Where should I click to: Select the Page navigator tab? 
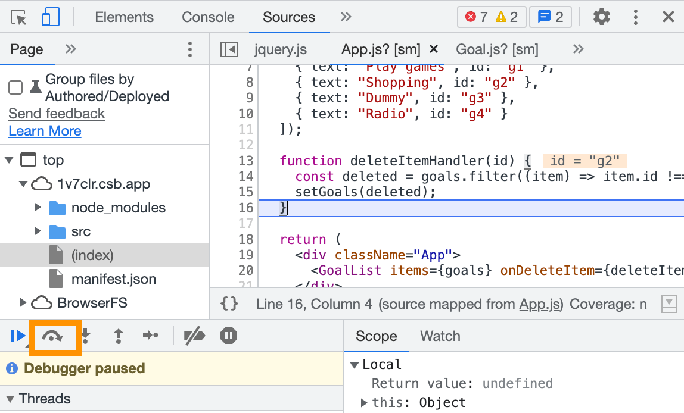(27, 49)
